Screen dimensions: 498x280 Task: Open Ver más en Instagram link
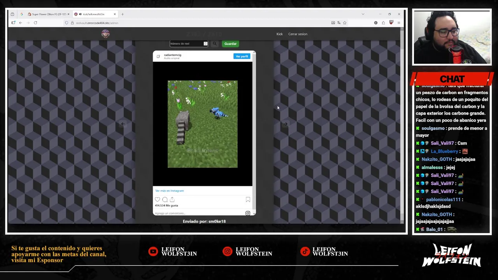tap(169, 191)
